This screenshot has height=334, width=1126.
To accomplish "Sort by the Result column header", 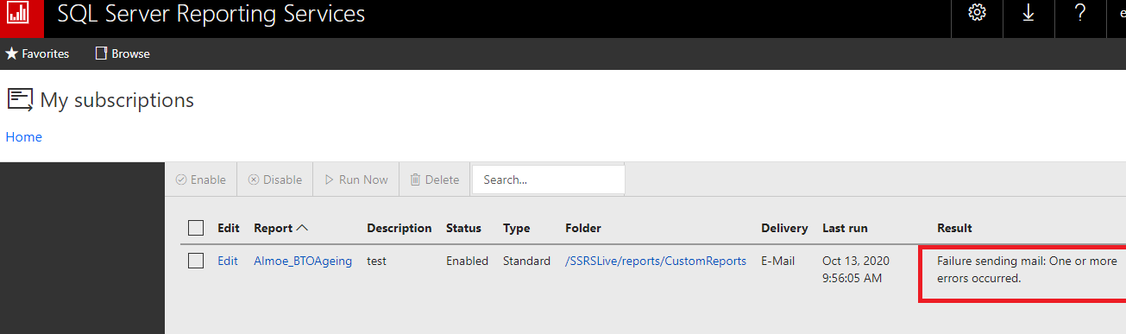I will (x=954, y=228).
